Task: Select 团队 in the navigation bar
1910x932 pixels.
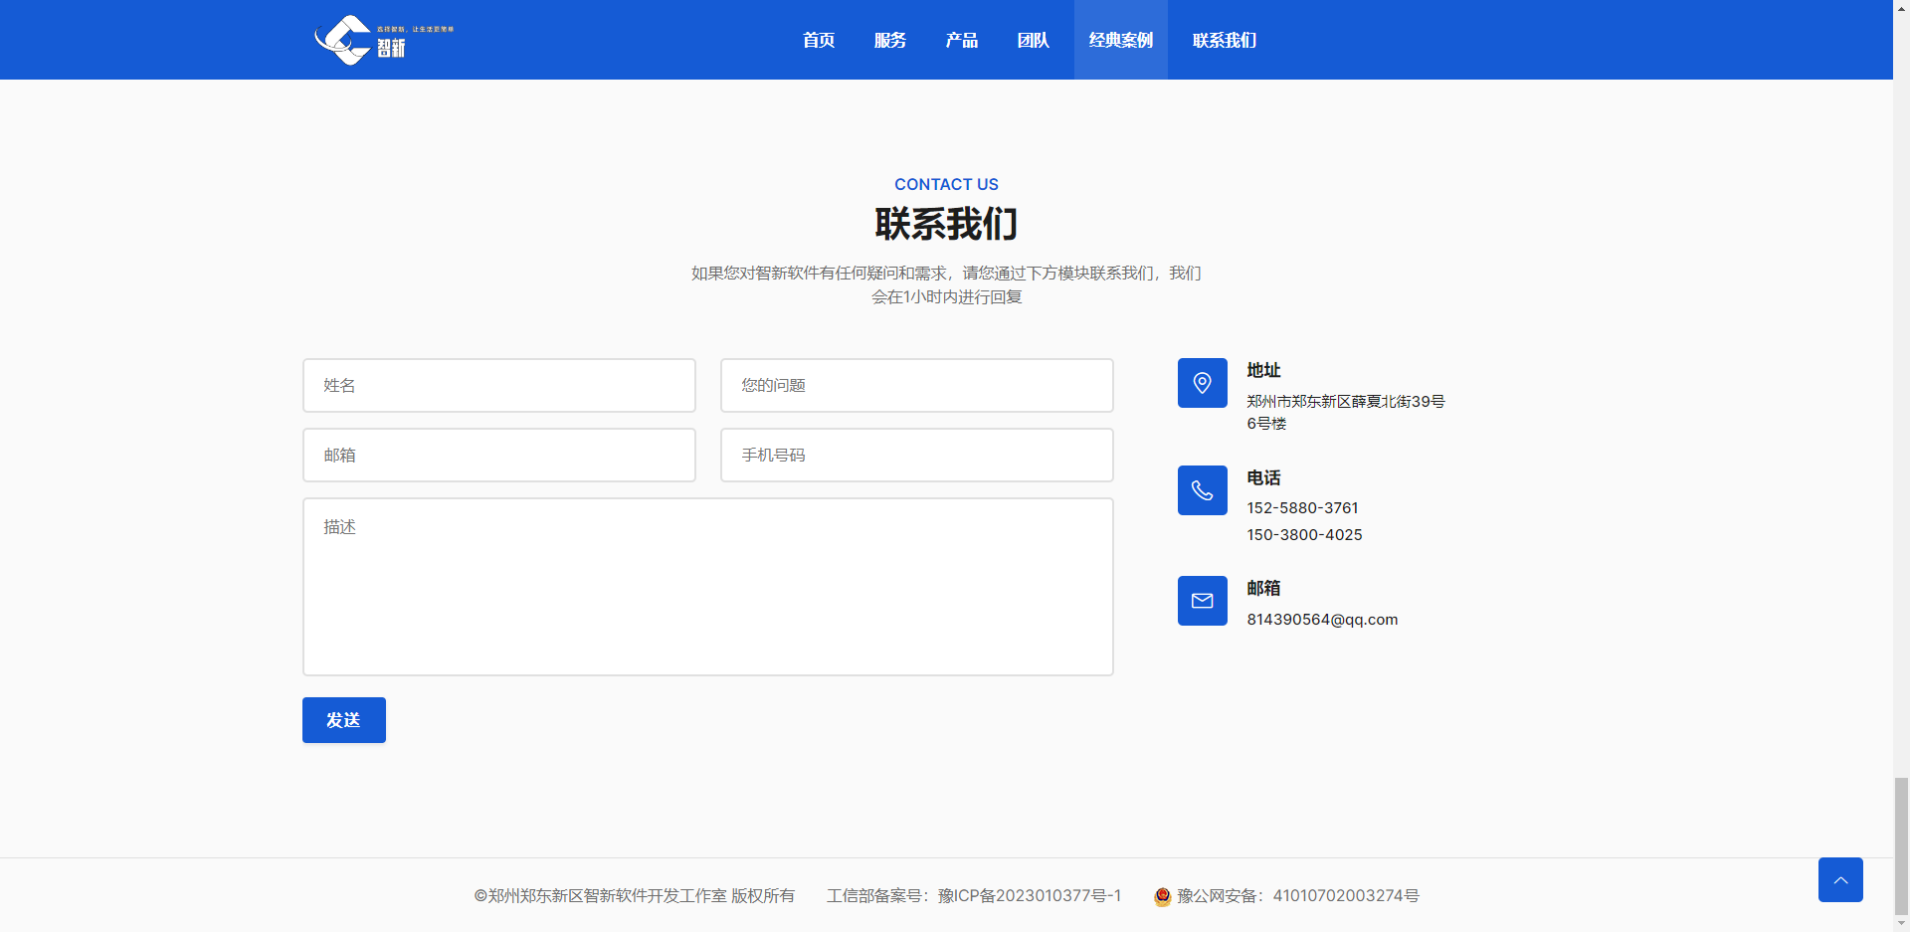Action: coord(1034,40)
